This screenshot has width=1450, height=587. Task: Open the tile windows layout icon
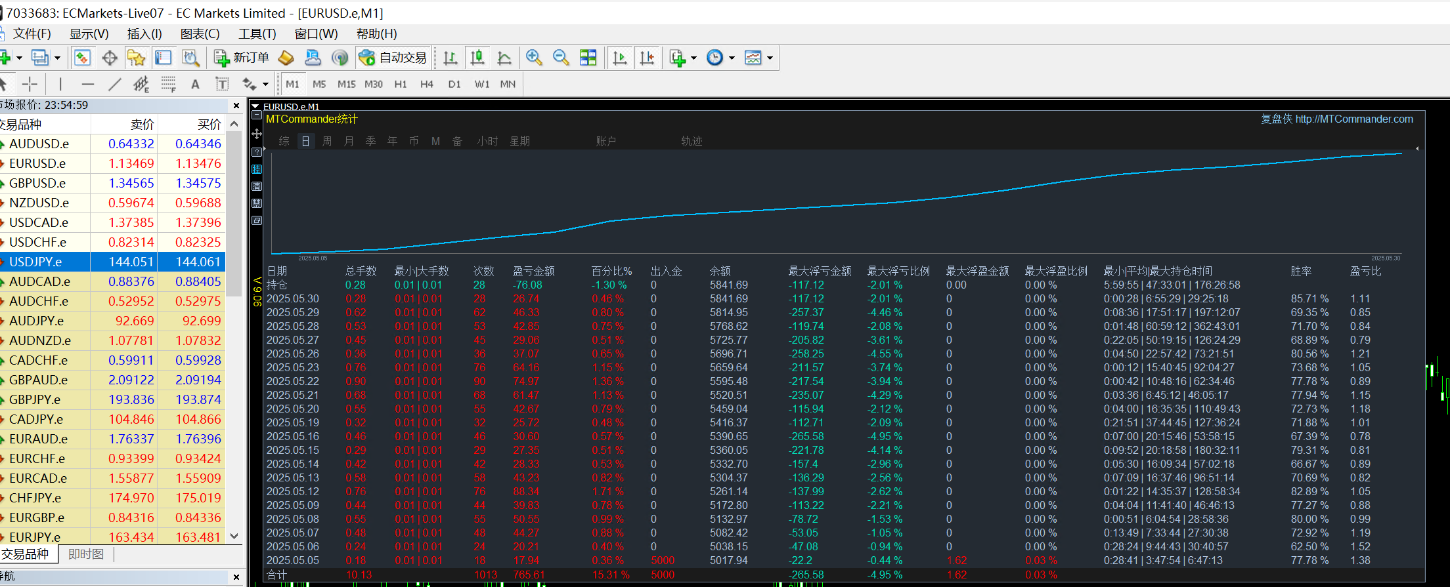[588, 58]
